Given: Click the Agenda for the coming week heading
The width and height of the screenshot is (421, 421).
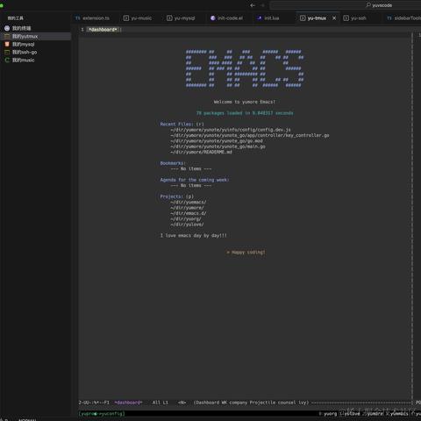Looking at the screenshot, I should (195, 180).
